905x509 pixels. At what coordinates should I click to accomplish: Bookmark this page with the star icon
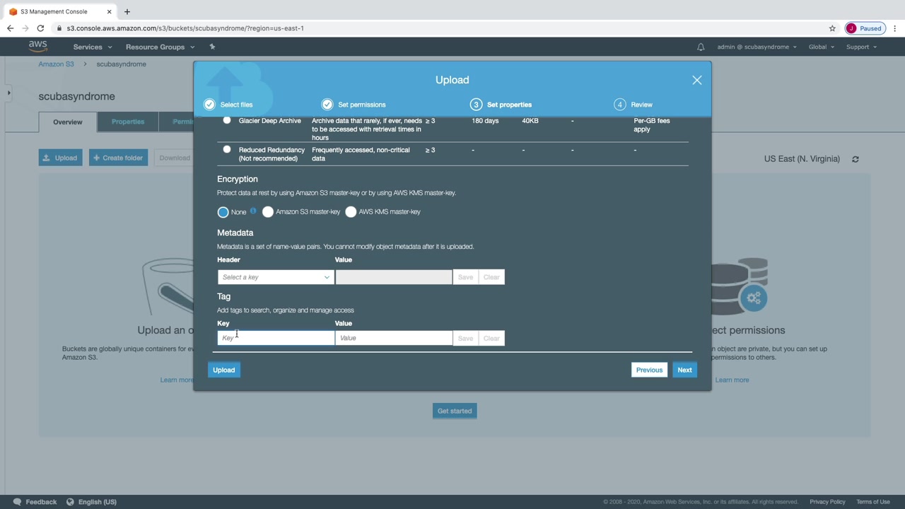point(832,28)
